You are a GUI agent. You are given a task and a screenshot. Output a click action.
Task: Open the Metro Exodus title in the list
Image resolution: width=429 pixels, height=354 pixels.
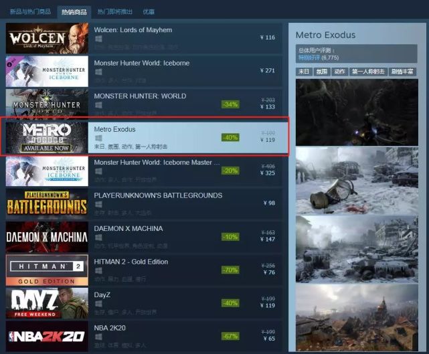point(114,129)
